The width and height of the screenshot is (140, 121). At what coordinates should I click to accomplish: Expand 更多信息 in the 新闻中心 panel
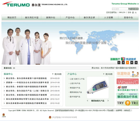57,74
